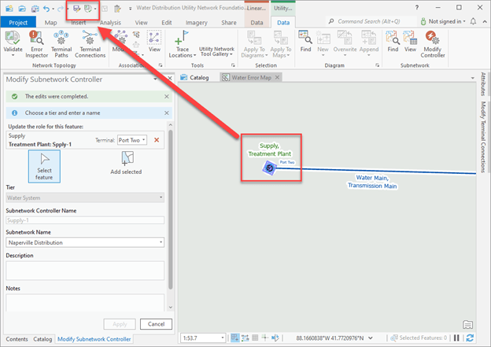This screenshot has width=491, height=347.
Task: Click the map refresh icon
Action: pyautogui.click(x=470, y=338)
